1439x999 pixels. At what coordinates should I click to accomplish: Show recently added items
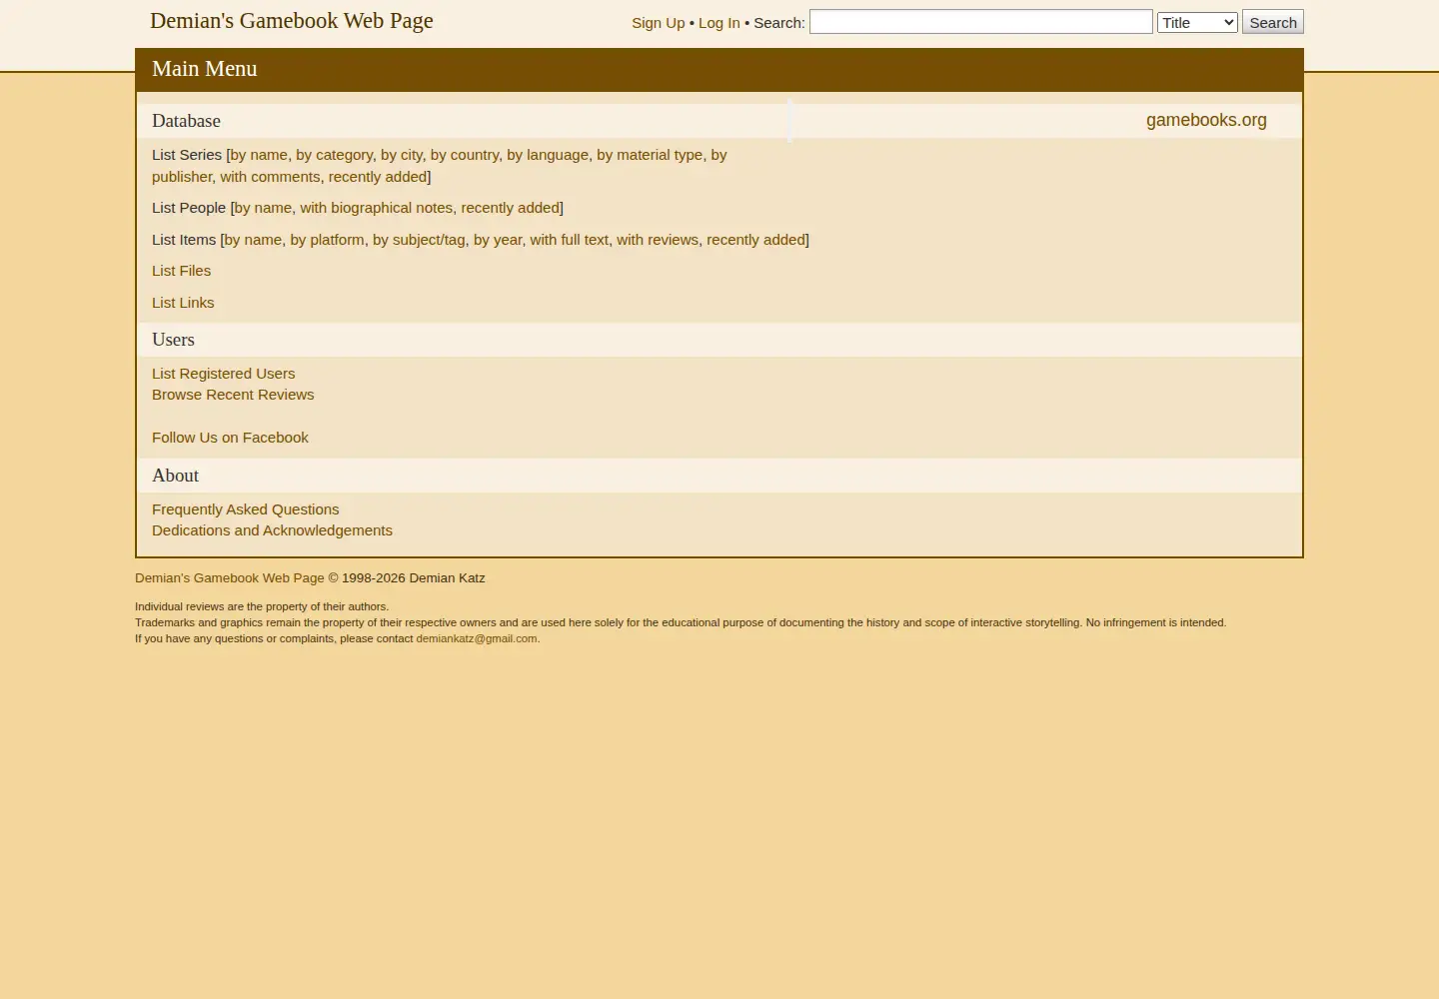point(755,240)
